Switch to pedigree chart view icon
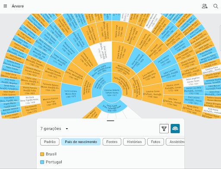This screenshot has height=169, width=221. (x=164, y=129)
